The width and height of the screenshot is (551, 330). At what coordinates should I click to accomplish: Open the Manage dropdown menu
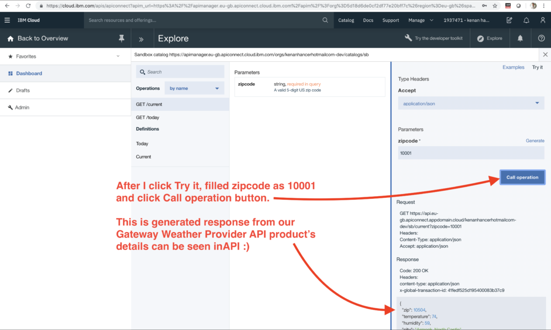(421, 20)
